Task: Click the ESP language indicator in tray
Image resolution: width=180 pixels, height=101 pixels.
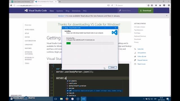Action: [x=155, y=99]
